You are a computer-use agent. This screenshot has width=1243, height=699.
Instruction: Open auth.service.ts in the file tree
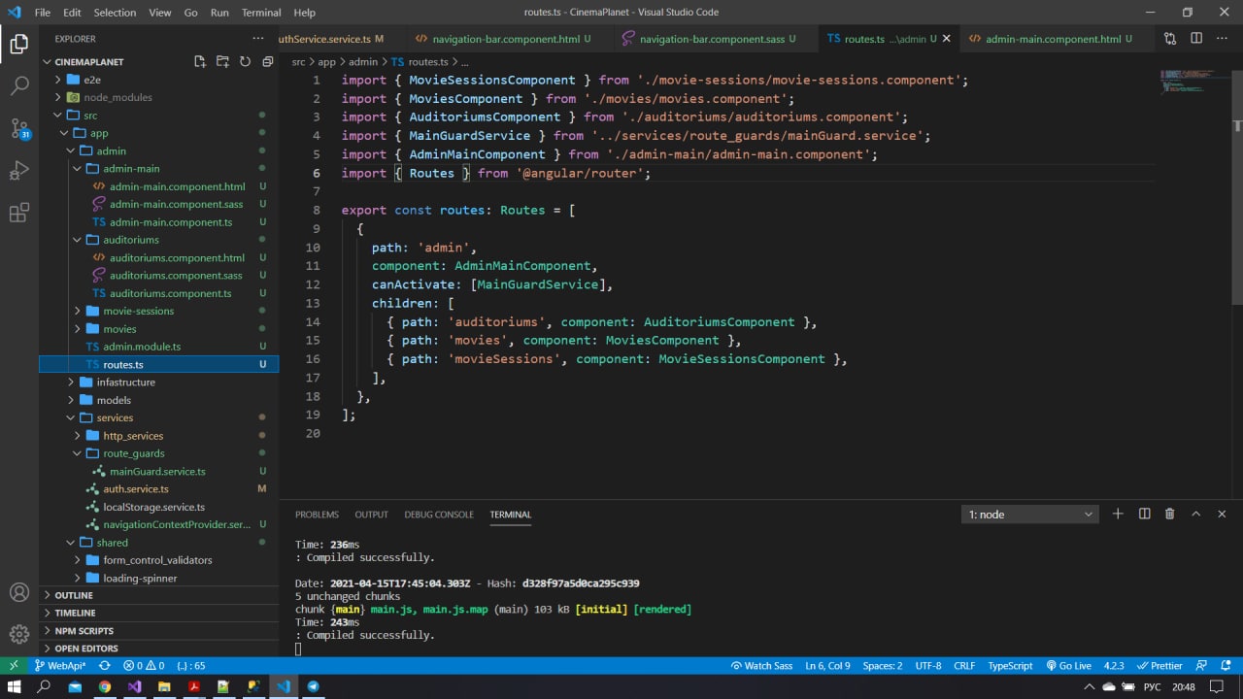(x=136, y=489)
